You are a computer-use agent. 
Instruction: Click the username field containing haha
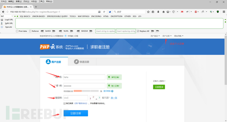pyautogui.click(x=85, y=77)
